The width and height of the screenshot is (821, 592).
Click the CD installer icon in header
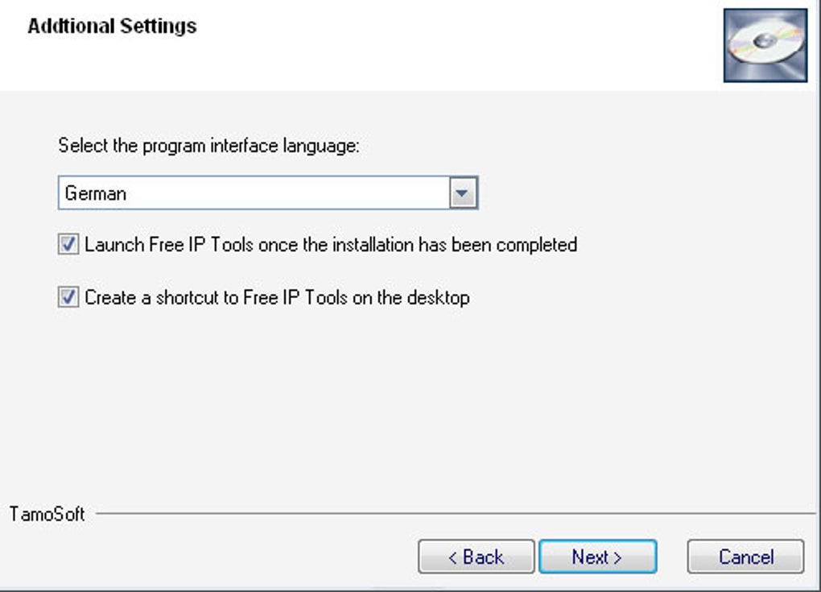pyautogui.click(x=765, y=45)
